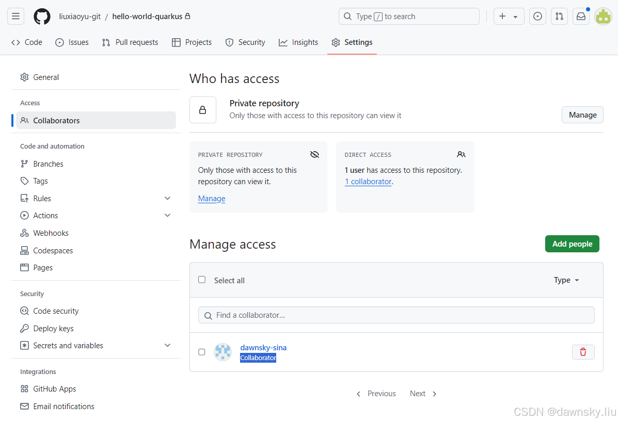Expand the Rules chevron

tap(167, 198)
